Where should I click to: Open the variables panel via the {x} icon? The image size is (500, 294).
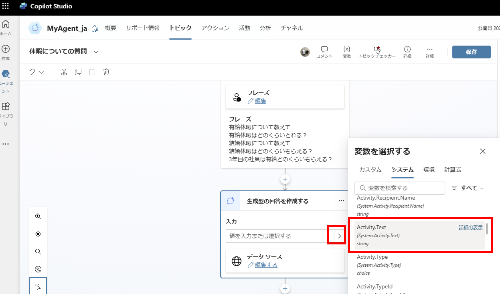tap(346, 52)
